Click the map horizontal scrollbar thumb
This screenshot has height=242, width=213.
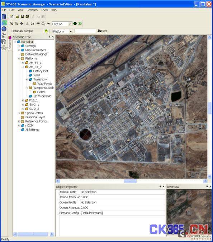(x=130, y=181)
